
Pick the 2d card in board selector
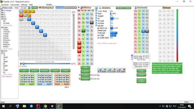point(88,63)
